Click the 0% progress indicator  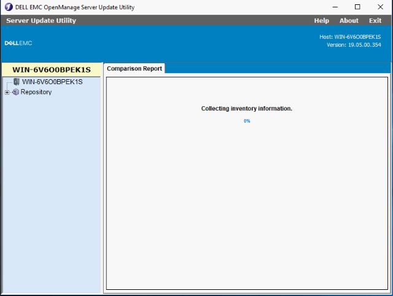point(247,121)
